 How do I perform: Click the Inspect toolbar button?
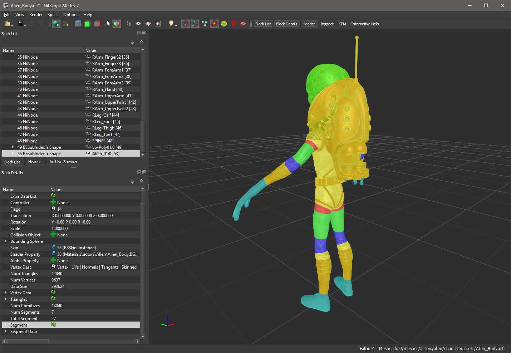327,24
